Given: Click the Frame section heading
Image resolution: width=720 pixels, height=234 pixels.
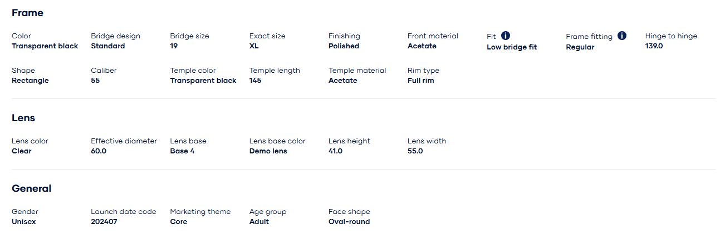Looking at the screenshot, I should 27,13.
